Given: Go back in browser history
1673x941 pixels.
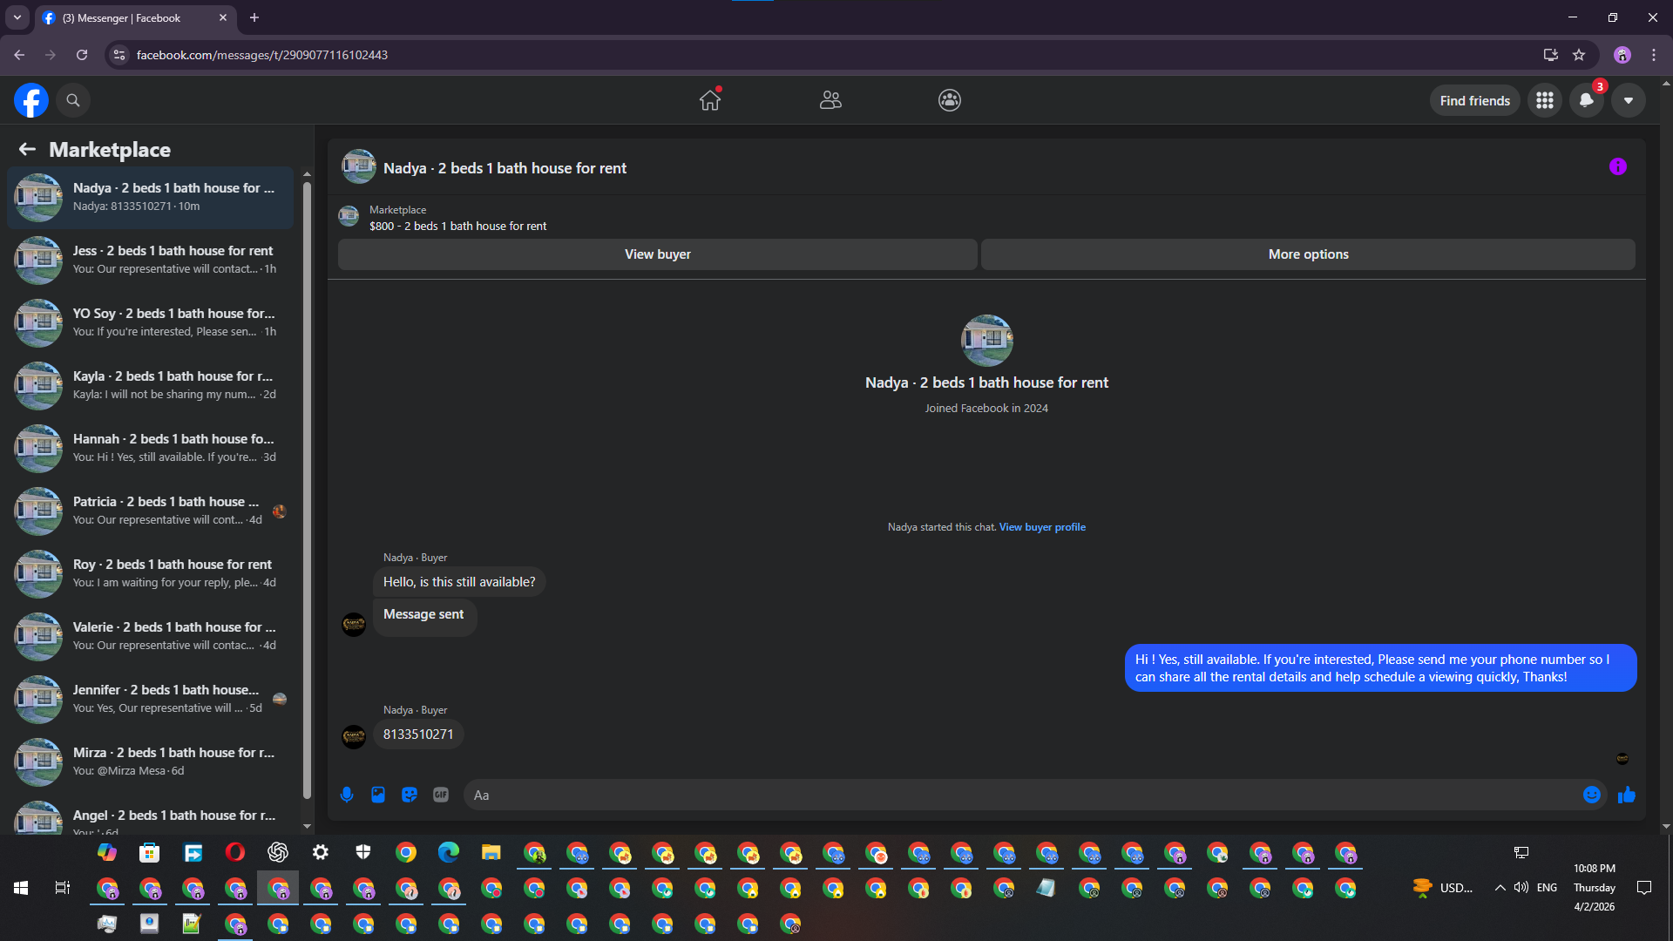Looking at the screenshot, I should 19,55.
